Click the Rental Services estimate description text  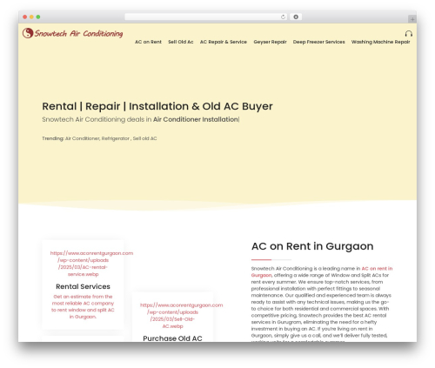coord(83,306)
